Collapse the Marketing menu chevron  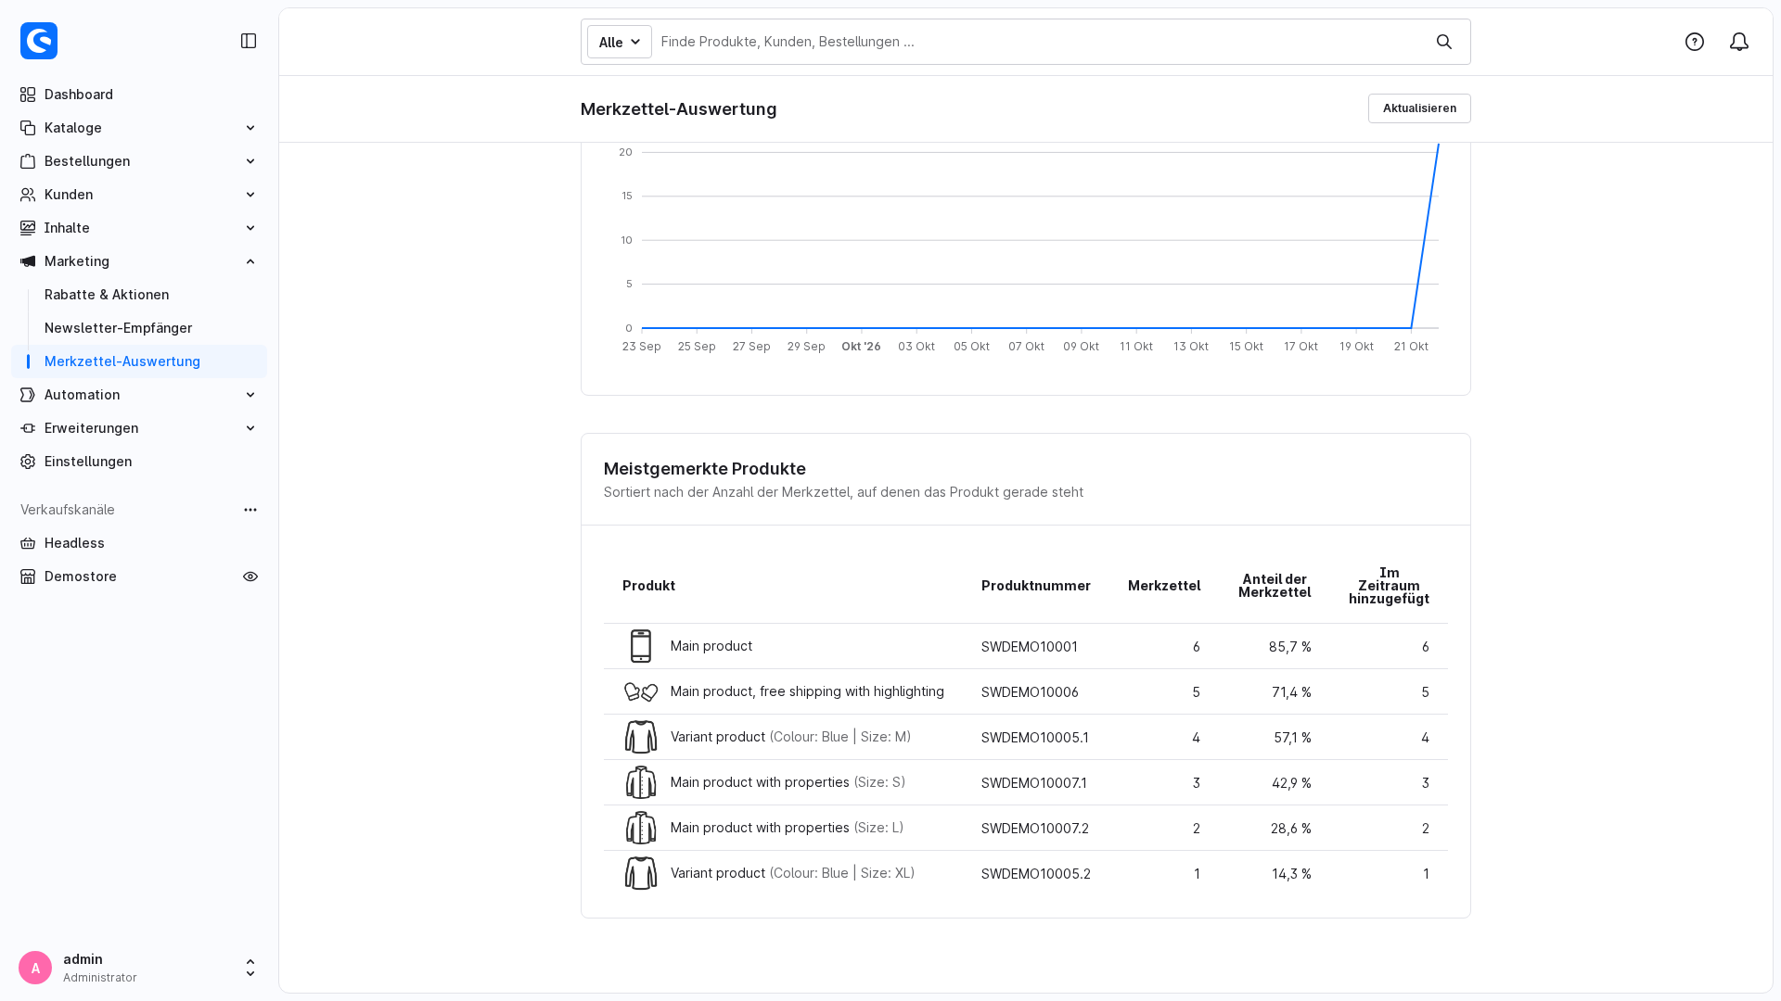[250, 261]
